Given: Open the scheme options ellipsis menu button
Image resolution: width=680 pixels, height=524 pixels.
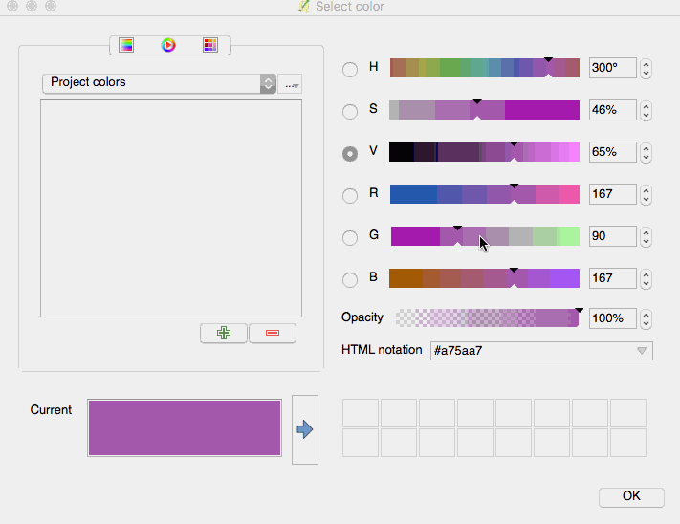Looking at the screenshot, I should (x=292, y=84).
